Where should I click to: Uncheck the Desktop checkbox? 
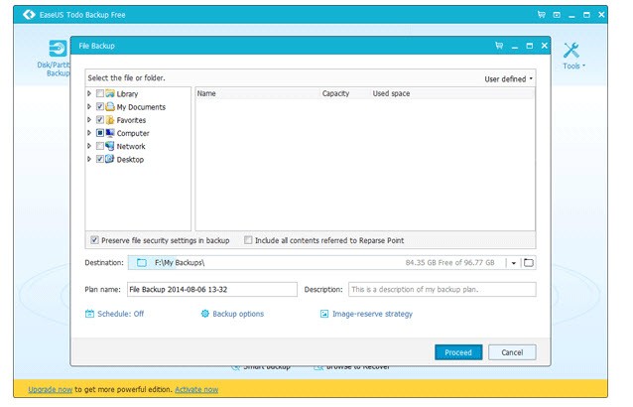coord(100,159)
